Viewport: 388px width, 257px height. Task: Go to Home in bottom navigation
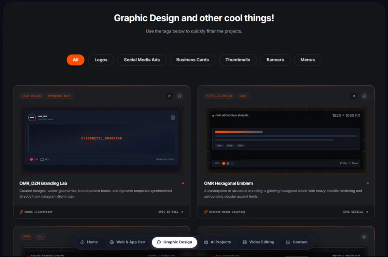89,242
